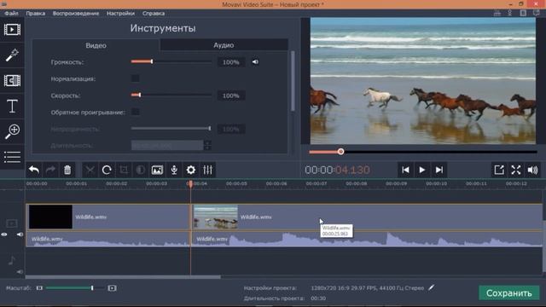
Task: Open Color adjustments tool
Action: pyautogui.click(x=140, y=170)
